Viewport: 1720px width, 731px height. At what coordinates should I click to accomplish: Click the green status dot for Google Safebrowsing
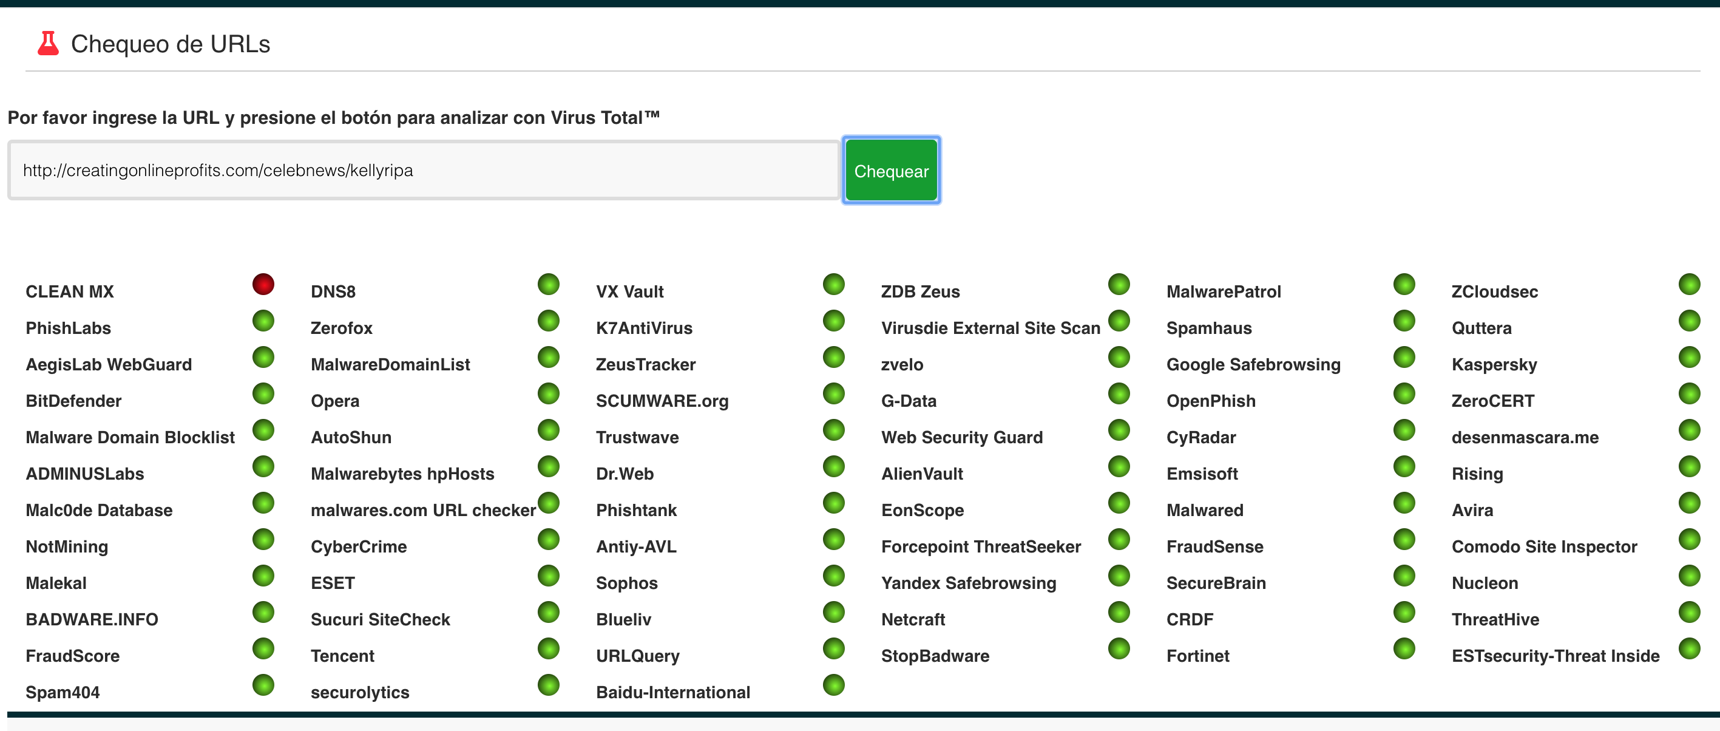tap(1404, 357)
